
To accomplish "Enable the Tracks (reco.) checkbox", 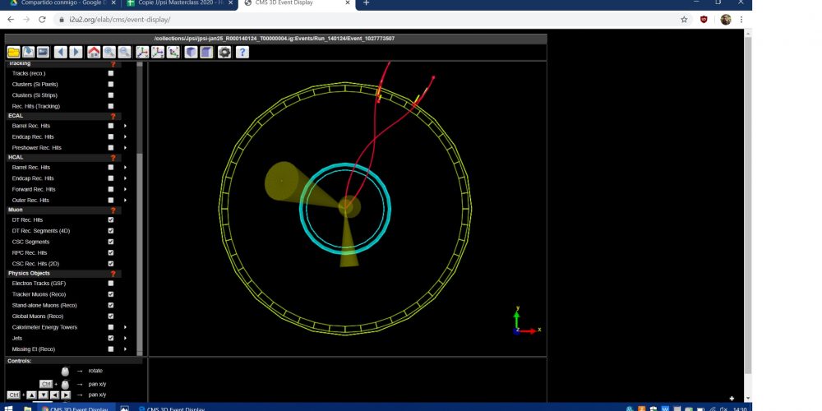I will [x=111, y=73].
